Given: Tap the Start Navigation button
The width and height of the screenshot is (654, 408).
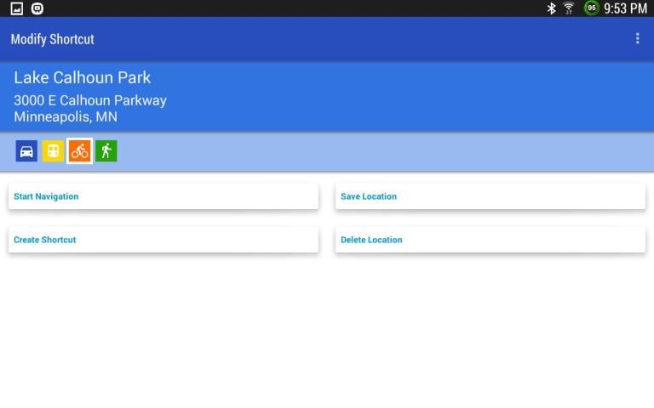Looking at the screenshot, I should tap(163, 196).
